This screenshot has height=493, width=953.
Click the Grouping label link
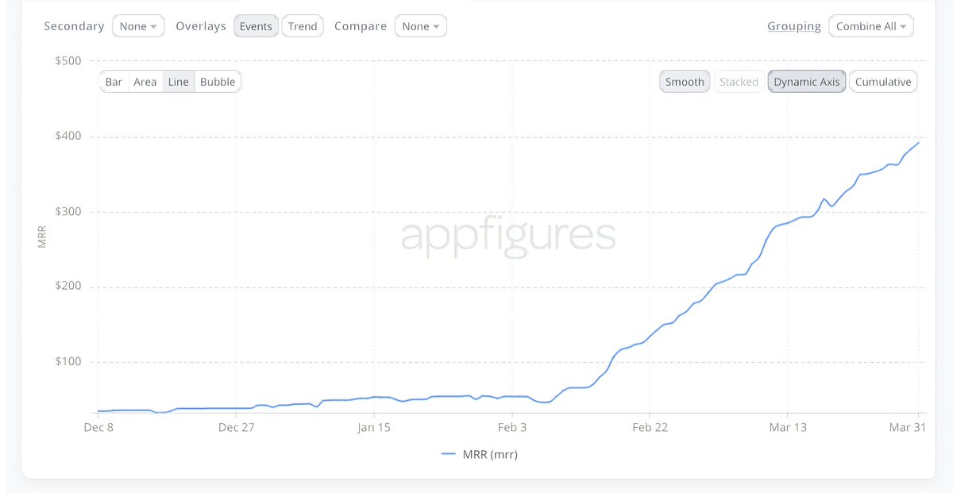point(794,26)
